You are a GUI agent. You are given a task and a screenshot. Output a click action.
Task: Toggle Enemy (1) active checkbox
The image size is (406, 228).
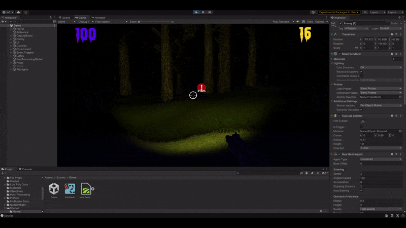(x=341, y=23)
